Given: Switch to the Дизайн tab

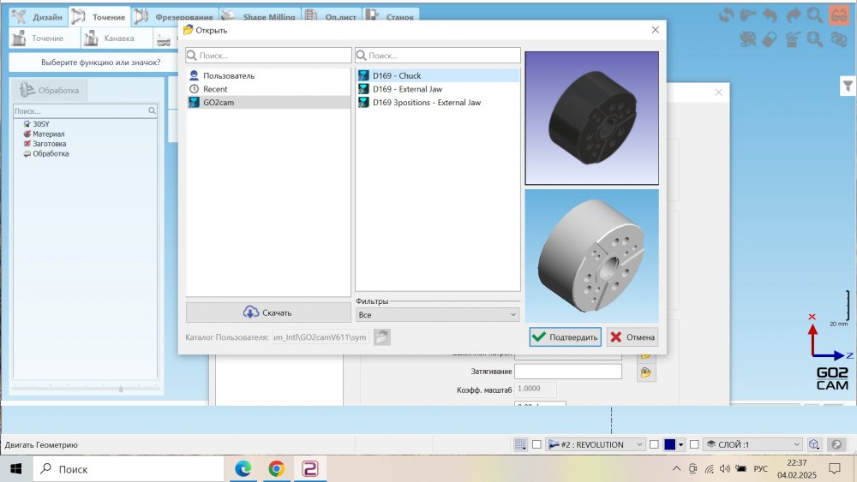Looking at the screenshot, I should tap(38, 17).
